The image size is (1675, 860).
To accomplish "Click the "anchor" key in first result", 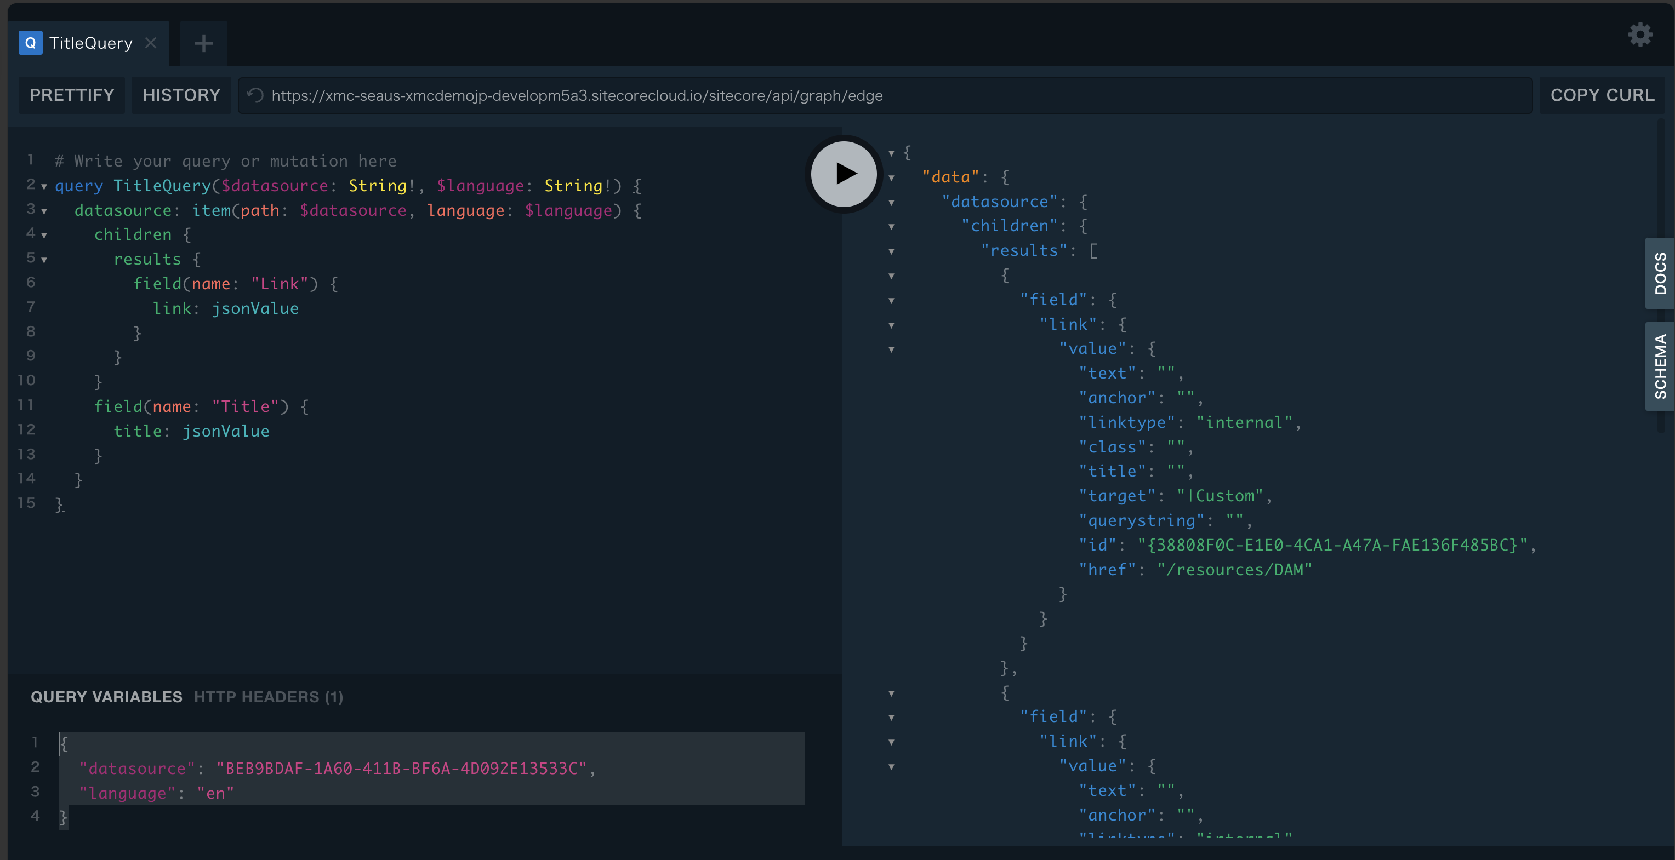I will tap(1117, 398).
